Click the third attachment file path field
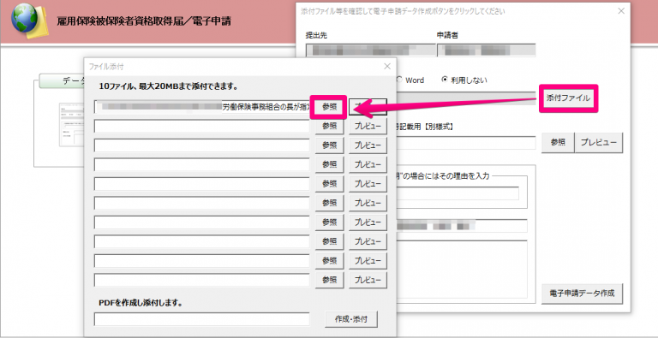 point(202,145)
